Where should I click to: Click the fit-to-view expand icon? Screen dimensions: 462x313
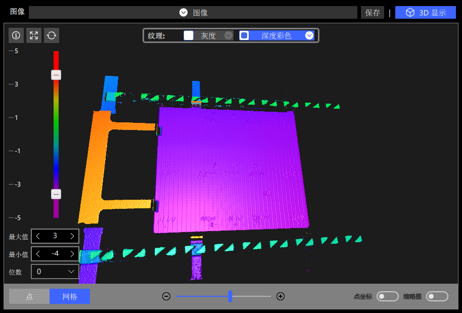click(34, 35)
